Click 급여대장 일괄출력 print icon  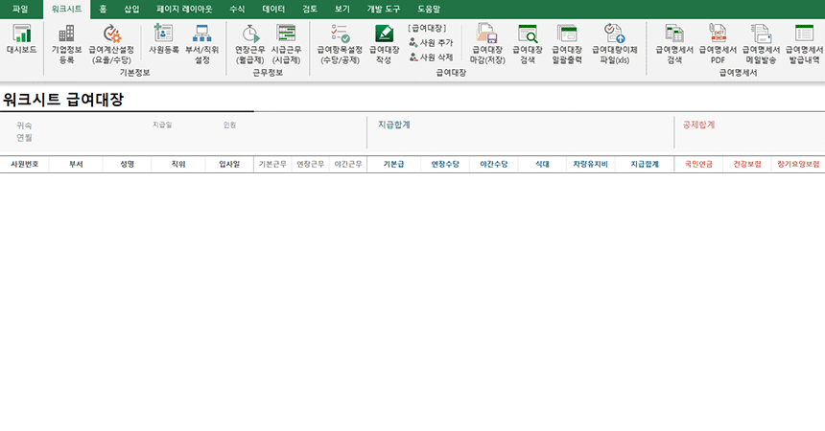click(x=566, y=44)
